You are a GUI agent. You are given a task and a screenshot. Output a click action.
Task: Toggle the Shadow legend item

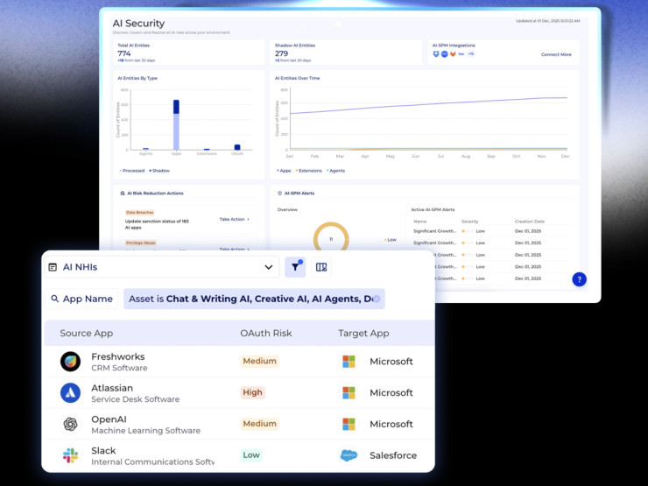159,171
